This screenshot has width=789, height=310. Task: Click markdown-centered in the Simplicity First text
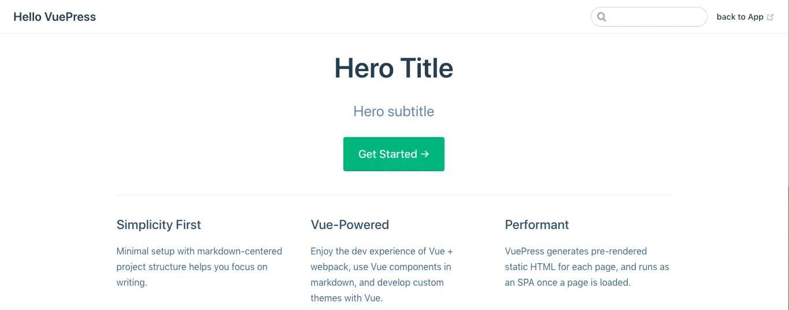[239, 252]
